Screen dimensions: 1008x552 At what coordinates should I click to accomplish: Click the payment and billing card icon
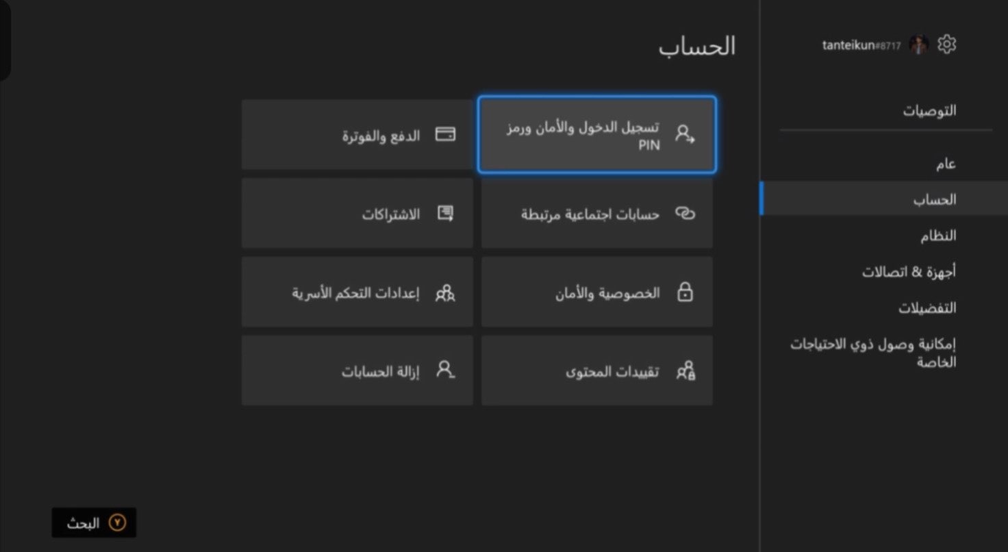point(445,134)
